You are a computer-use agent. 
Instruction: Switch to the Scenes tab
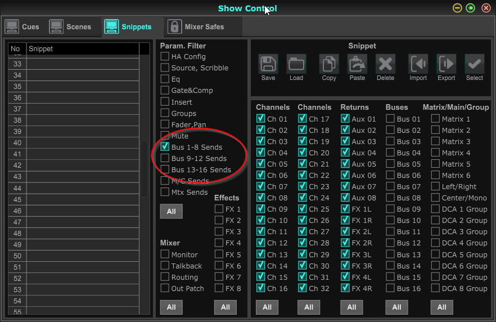tap(70, 27)
